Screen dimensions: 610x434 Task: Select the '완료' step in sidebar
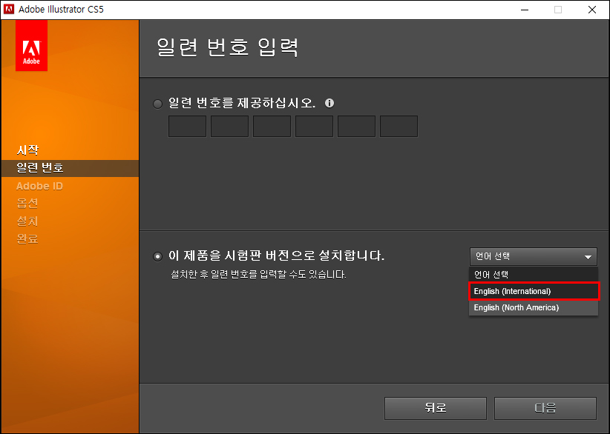coord(27,238)
